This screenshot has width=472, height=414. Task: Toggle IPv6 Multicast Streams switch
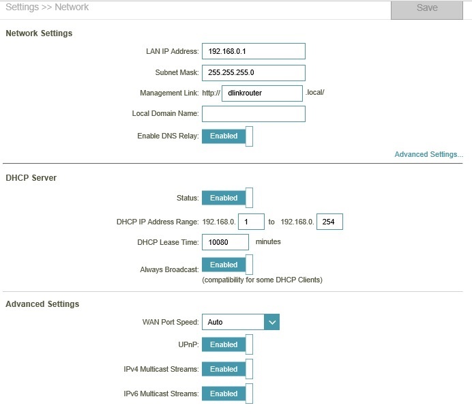click(x=227, y=394)
